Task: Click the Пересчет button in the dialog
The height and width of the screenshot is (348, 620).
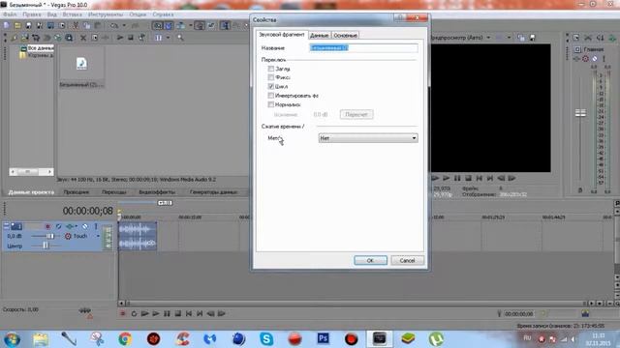Action: 356,114
